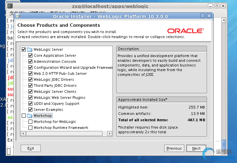237x163 pixels.
Task: Click left arrow of component list scrollbar
Action: coord(23,134)
